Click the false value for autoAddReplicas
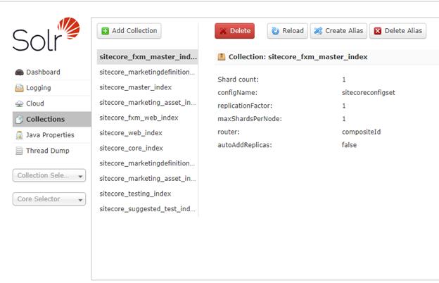This screenshot has height=283, width=439. 349,145
